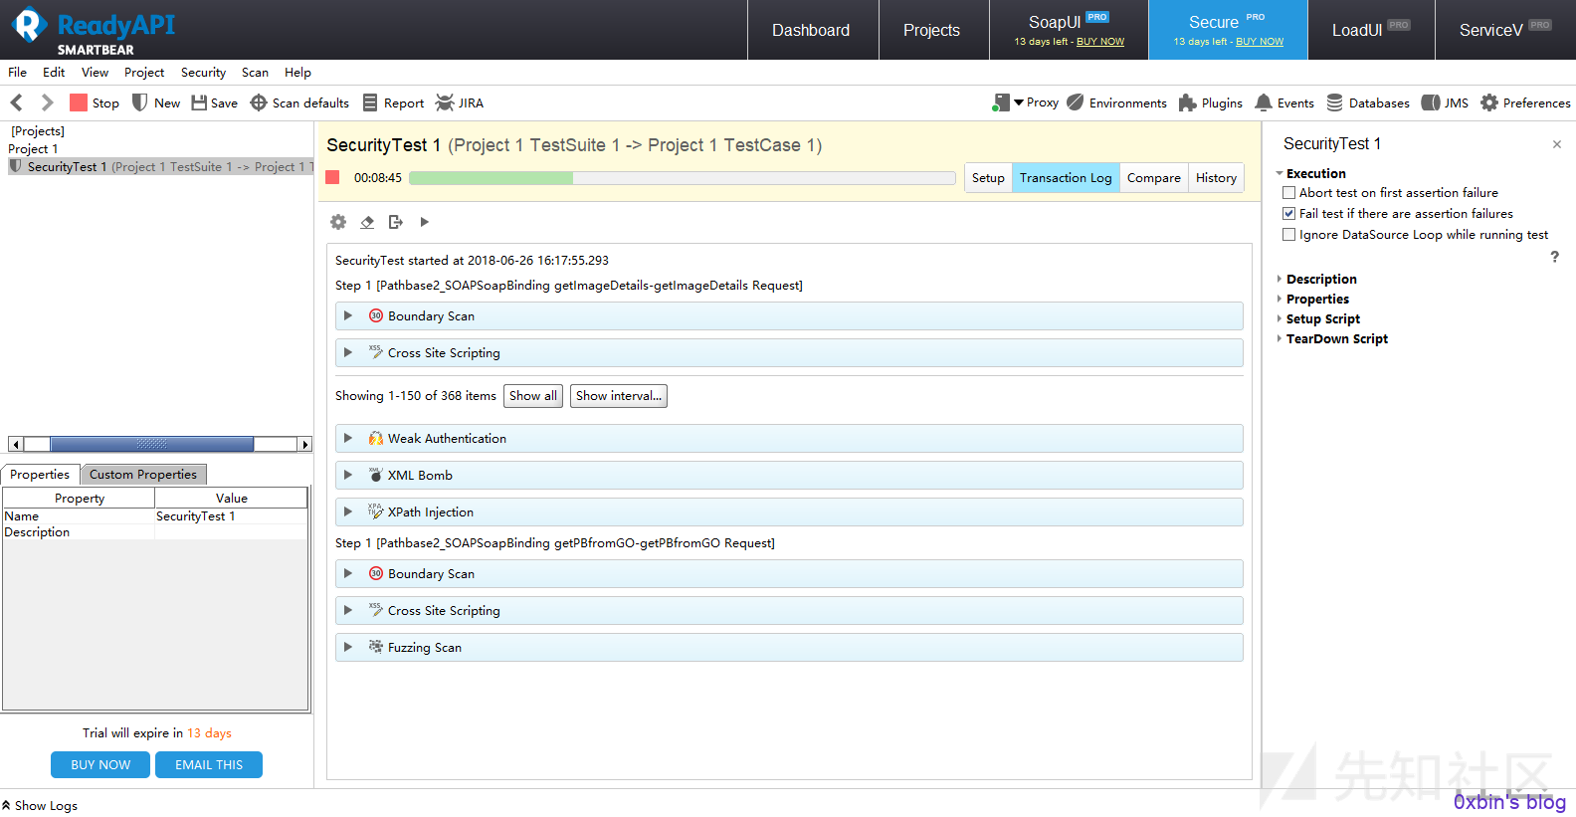
Task: Toggle Abort test on first assertion failure
Action: [x=1289, y=193]
